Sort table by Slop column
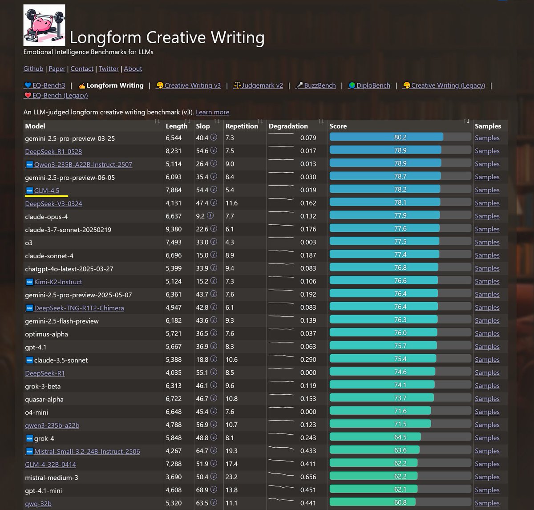Viewport: 534px width, 510px height. pyautogui.click(x=208, y=126)
